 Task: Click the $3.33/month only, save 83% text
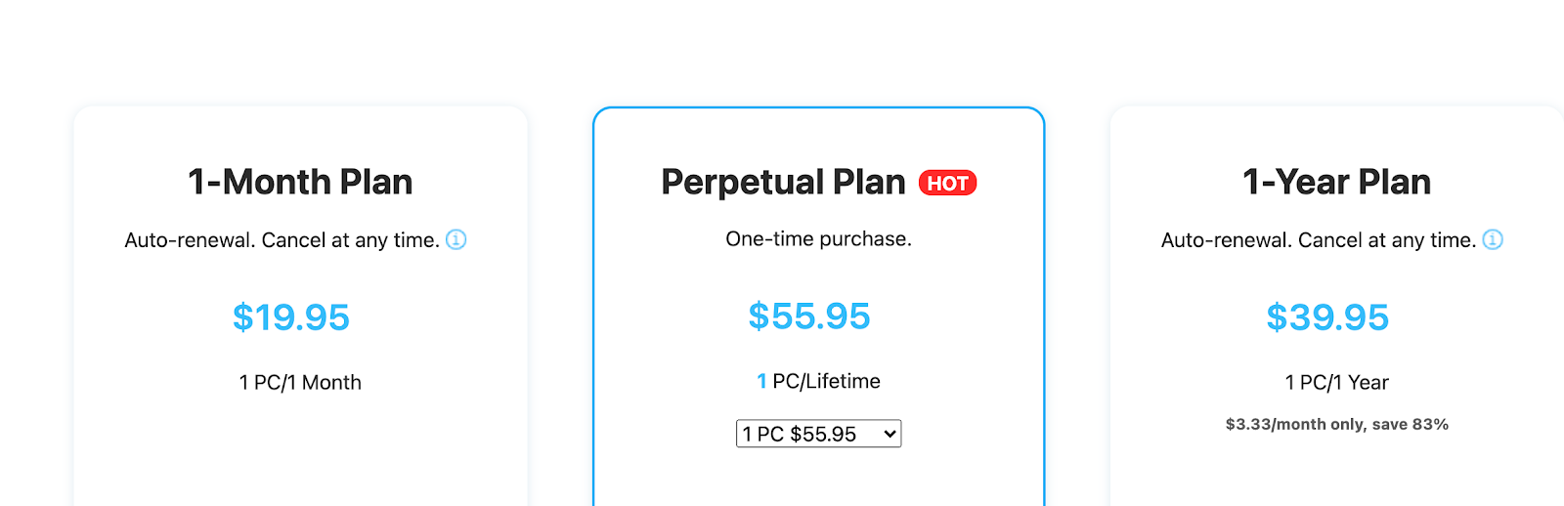pos(1336,424)
